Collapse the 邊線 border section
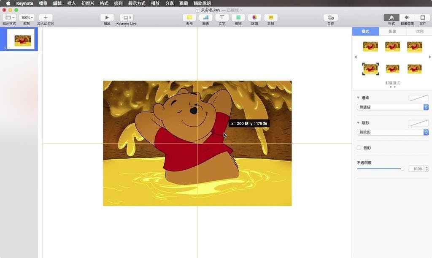The image size is (432, 258). pyautogui.click(x=358, y=98)
